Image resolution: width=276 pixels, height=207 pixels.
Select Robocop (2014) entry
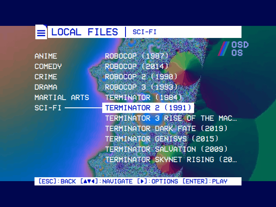[x=137, y=66]
